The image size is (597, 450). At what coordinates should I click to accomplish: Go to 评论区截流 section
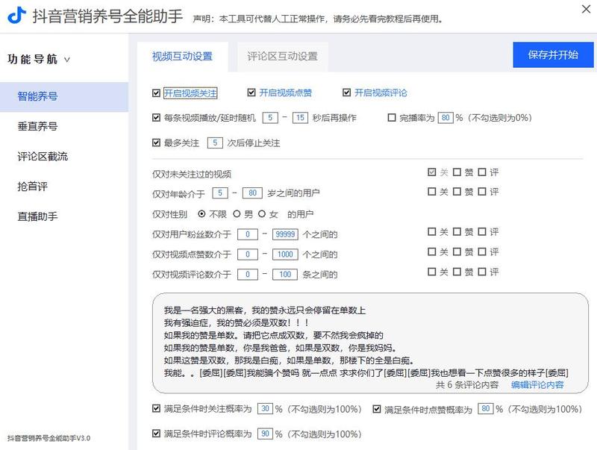click(x=43, y=157)
